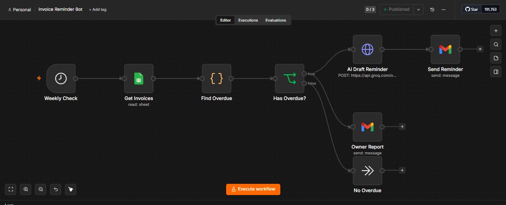The width and height of the screenshot is (506, 205).
Task: Click the false output of Has Overdue?
Action: [304, 83]
